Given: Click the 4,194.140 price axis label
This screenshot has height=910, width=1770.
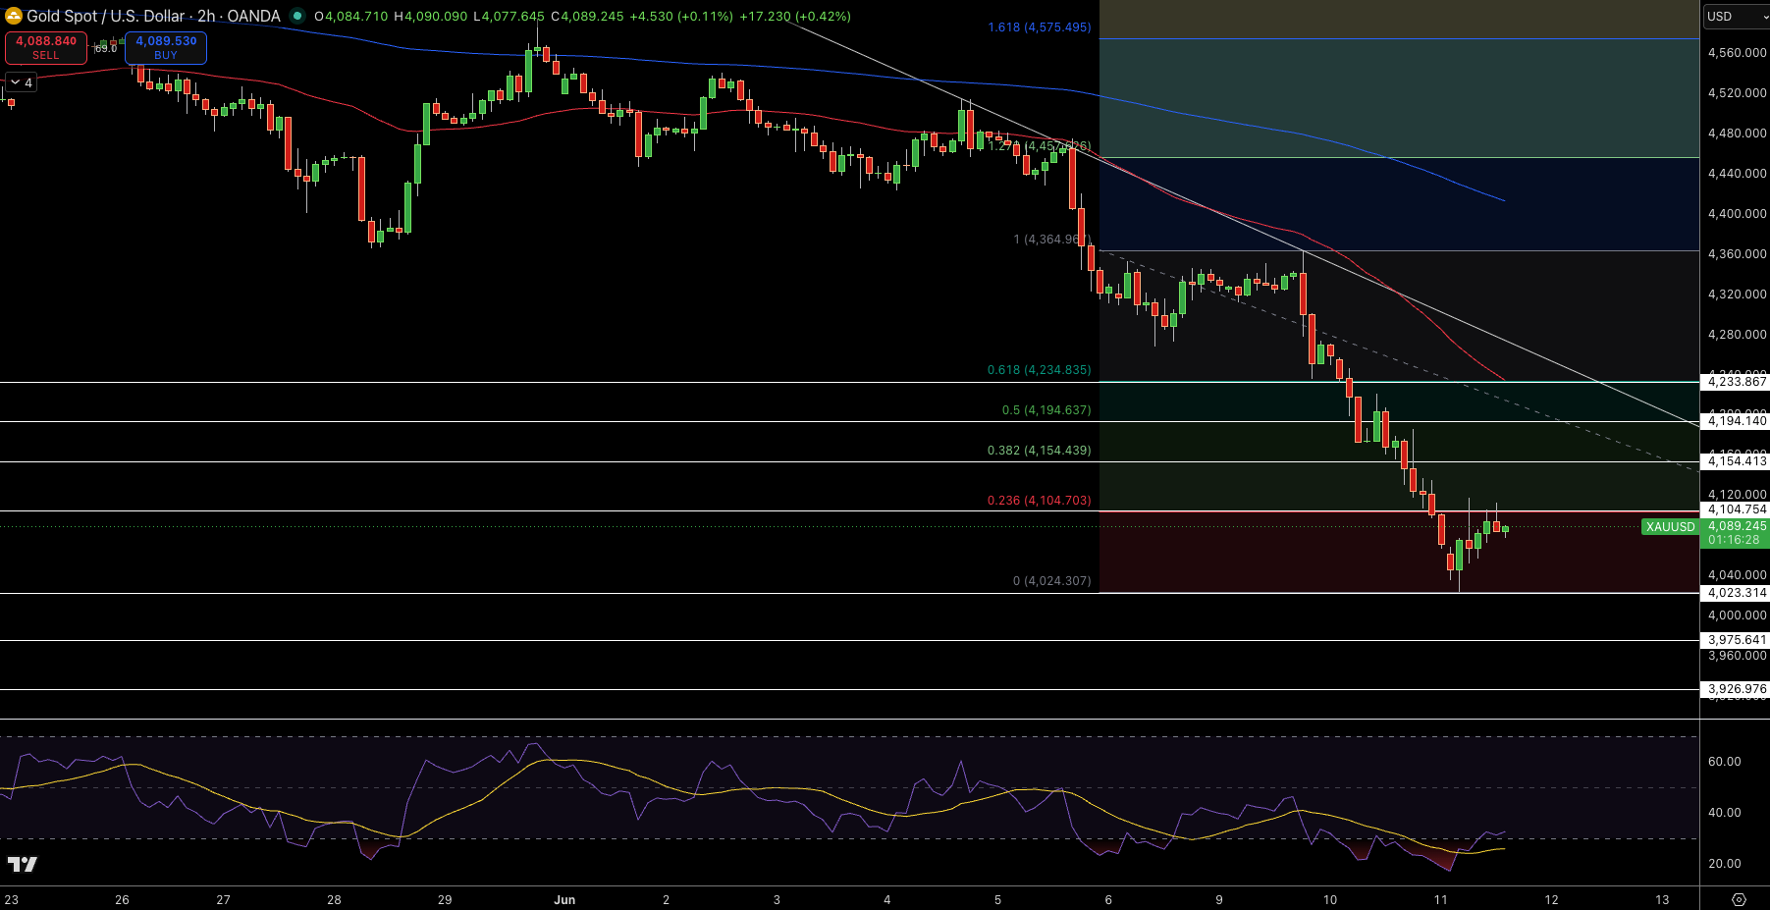Looking at the screenshot, I should click(1737, 421).
